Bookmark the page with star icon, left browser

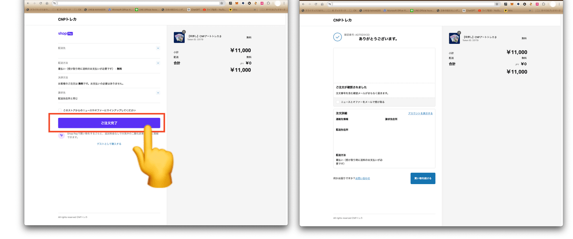coord(222,3)
